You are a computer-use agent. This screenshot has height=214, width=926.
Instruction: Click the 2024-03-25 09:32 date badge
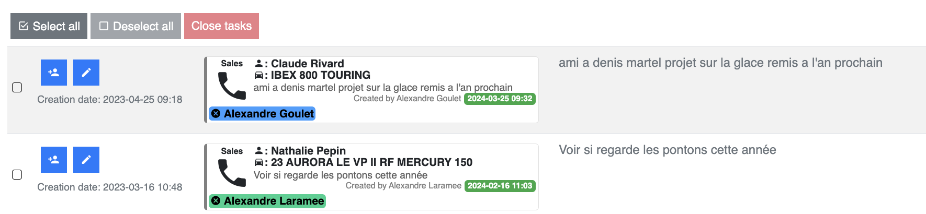[500, 99]
